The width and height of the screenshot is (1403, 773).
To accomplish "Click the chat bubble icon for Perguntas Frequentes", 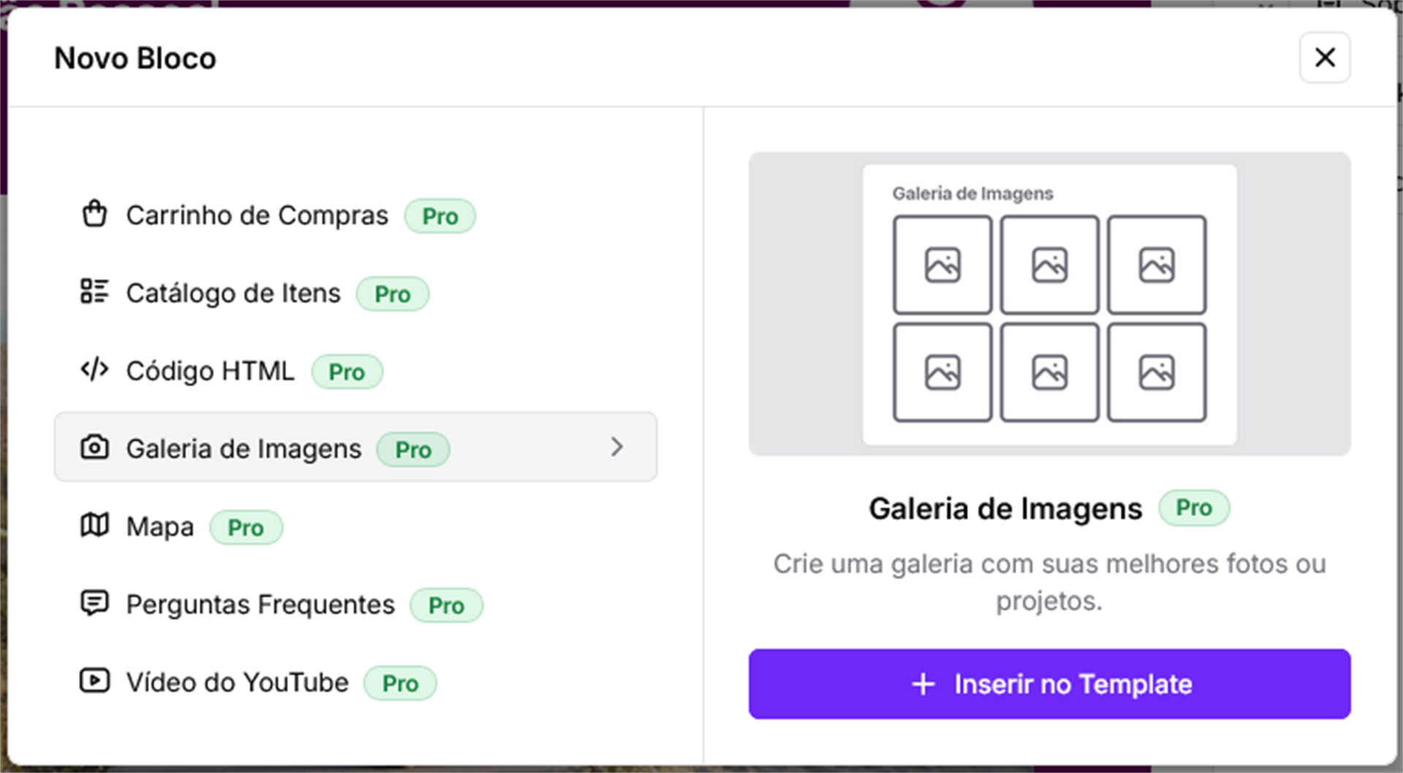I will point(94,603).
